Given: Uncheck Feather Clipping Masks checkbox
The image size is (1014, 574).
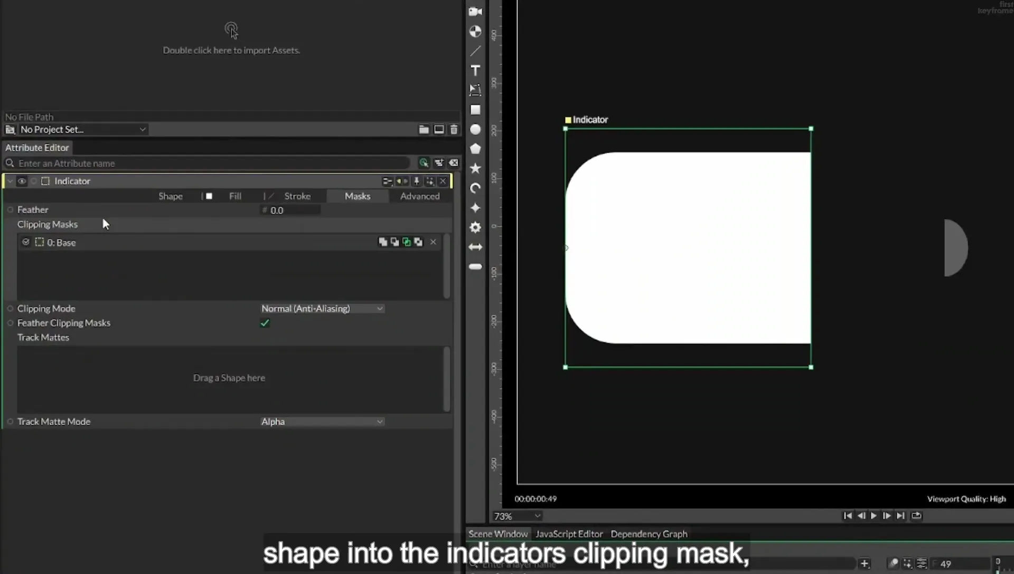Looking at the screenshot, I should (265, 323).
